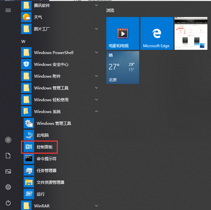Open 此电脑 computer icon
Image resolution: width=211 pixels, height=210 pixels.
29,135
